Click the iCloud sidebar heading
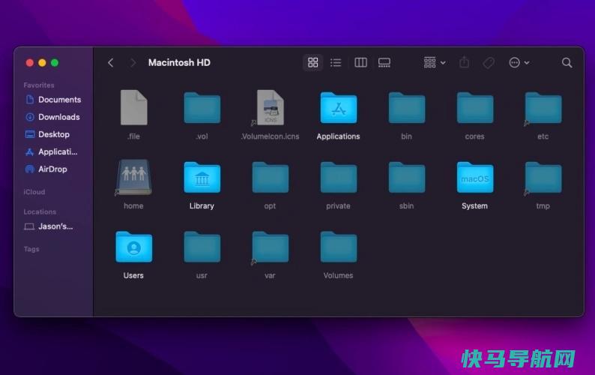 coord(34,192)
